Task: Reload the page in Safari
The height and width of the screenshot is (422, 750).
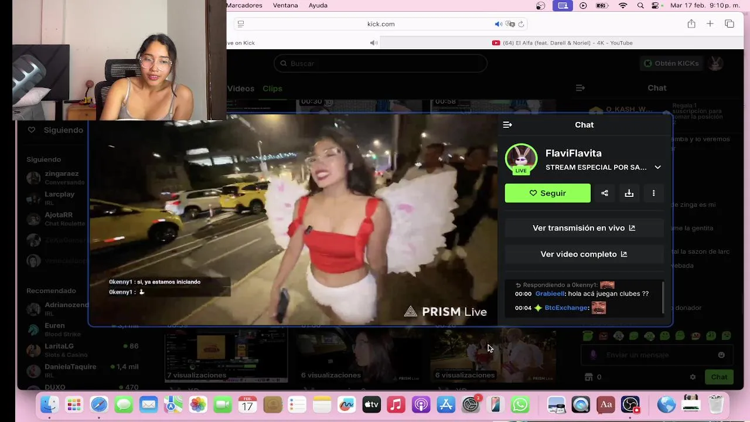Action: pyautogui.click(x=521, y=24)
